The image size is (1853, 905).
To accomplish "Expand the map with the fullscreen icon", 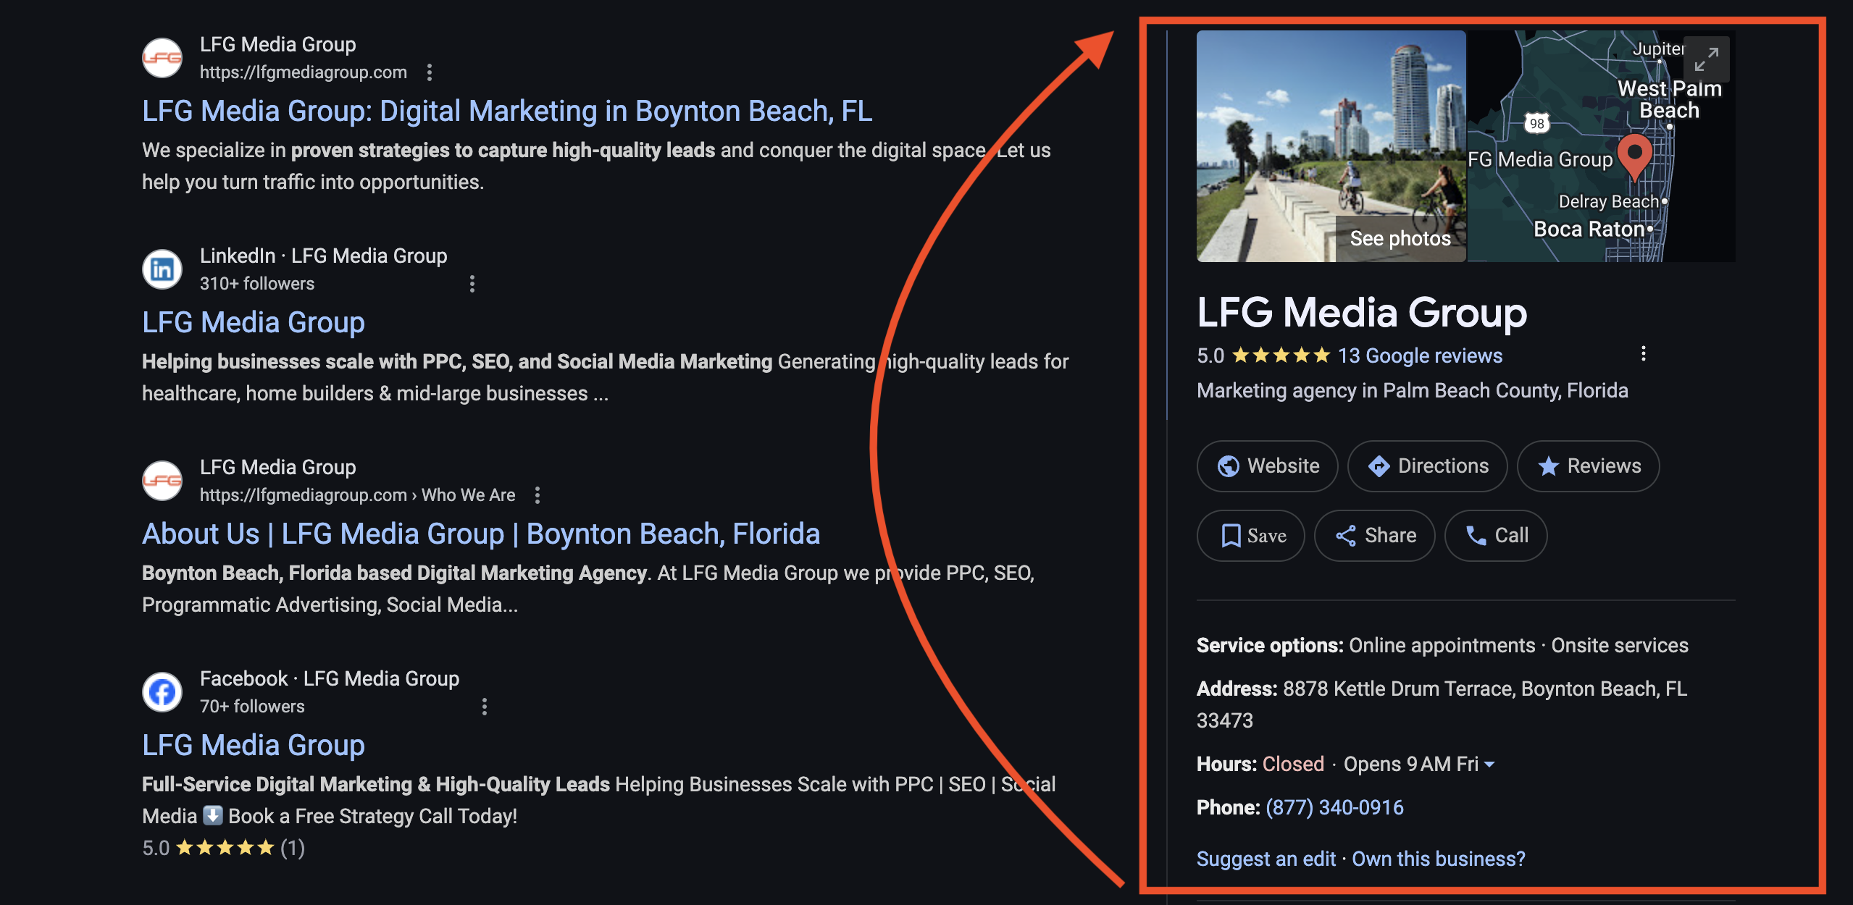I will pyautogui.click(x=1707, y=59).
